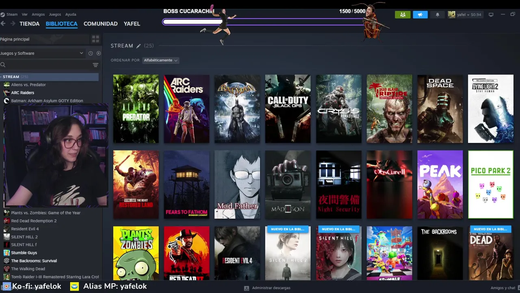Switch to Big Picture mode icon
Image resolution: width=520 pixels, height=293 pixels.
click(491, 15)
